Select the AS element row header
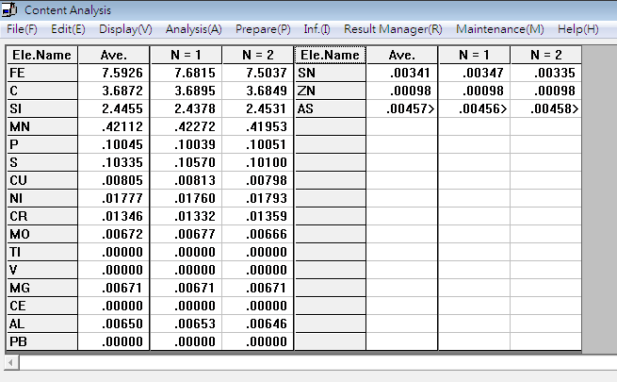The height and width of the screenshot is (382, 617). pos(330,109)
